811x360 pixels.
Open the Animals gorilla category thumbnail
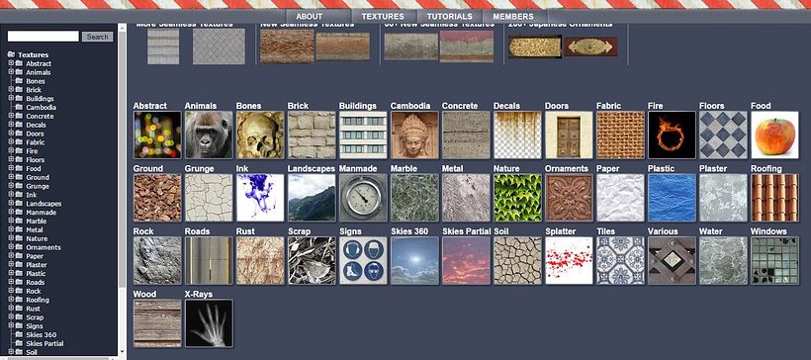point(209,135)
